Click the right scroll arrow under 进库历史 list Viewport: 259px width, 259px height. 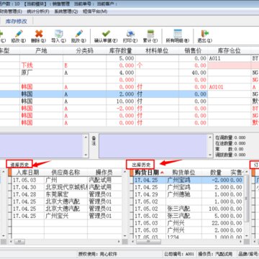click(119, 242)
